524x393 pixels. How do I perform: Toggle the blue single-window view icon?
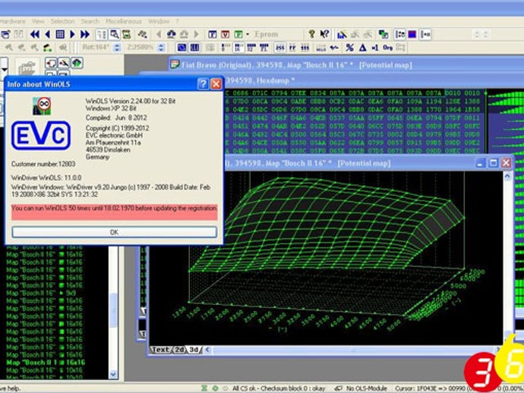click(182, 48)
